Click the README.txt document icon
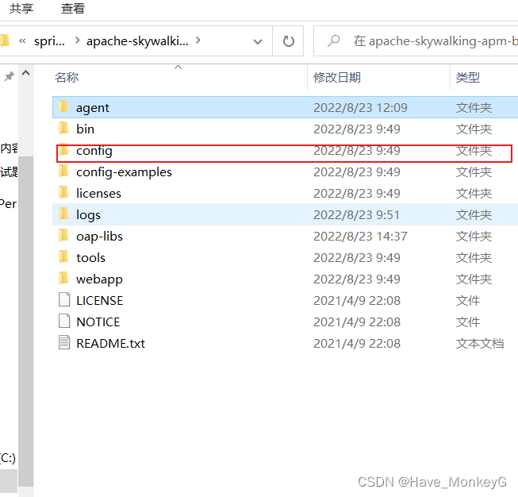Screen dimensions: 518x497 click(64, 342)
